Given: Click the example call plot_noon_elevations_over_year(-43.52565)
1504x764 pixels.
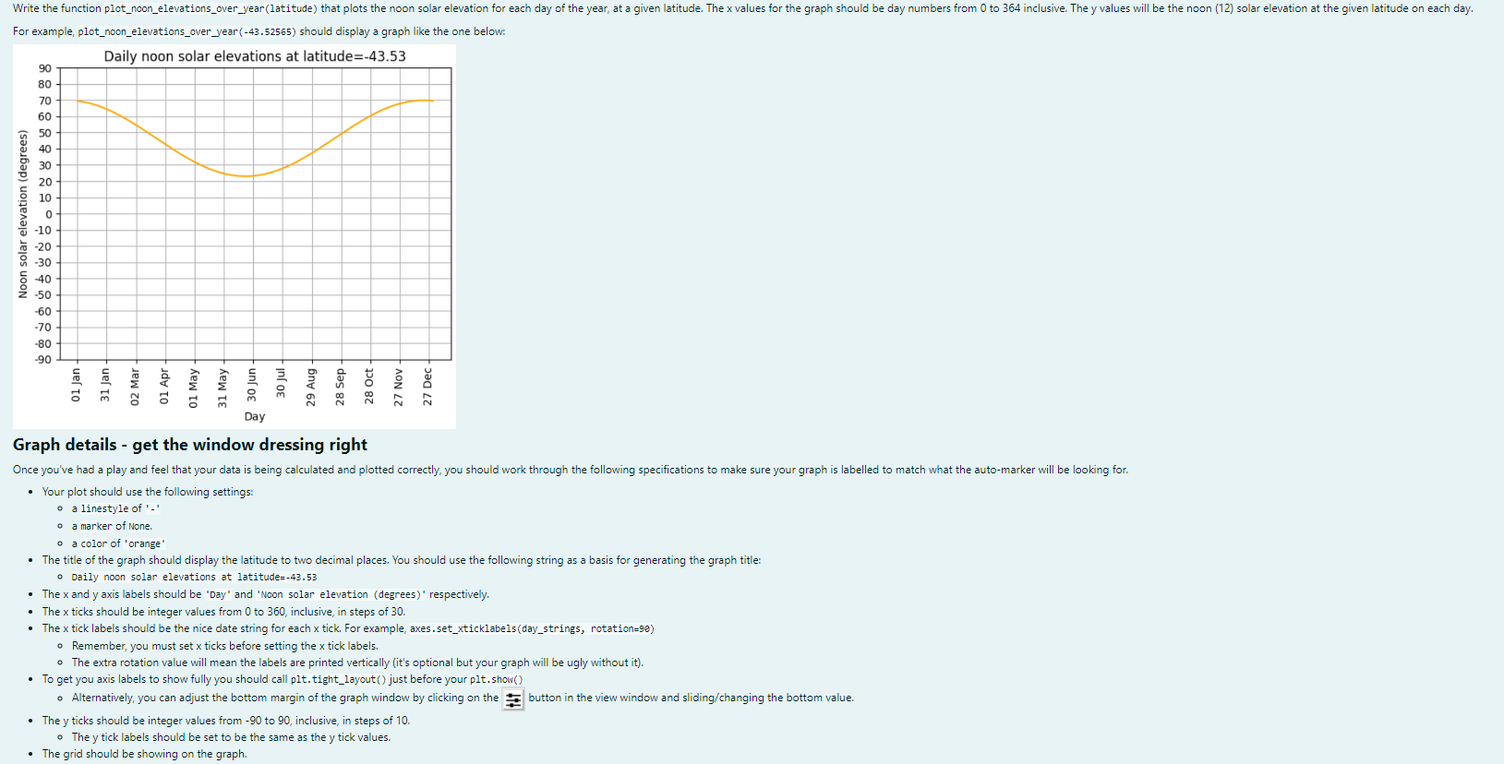Looking at the screenshot, I should [187, 31].
